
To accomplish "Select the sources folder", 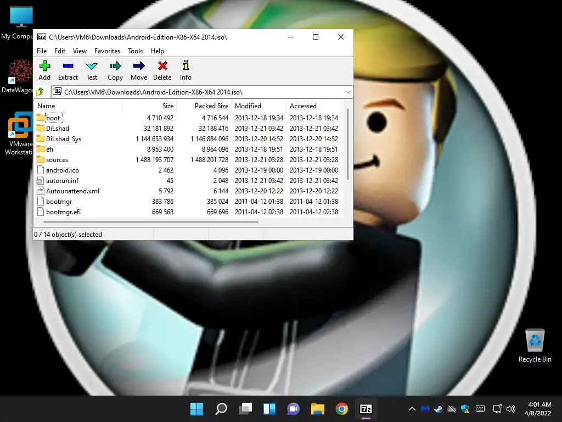I will pyautogui.click(x=52, y=159).
